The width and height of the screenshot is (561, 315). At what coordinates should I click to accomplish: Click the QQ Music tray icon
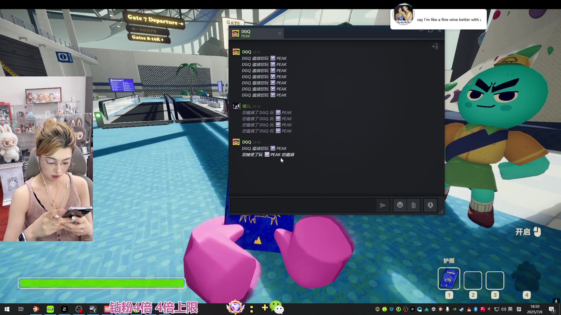pyautogui.click(x=385, y=309)
